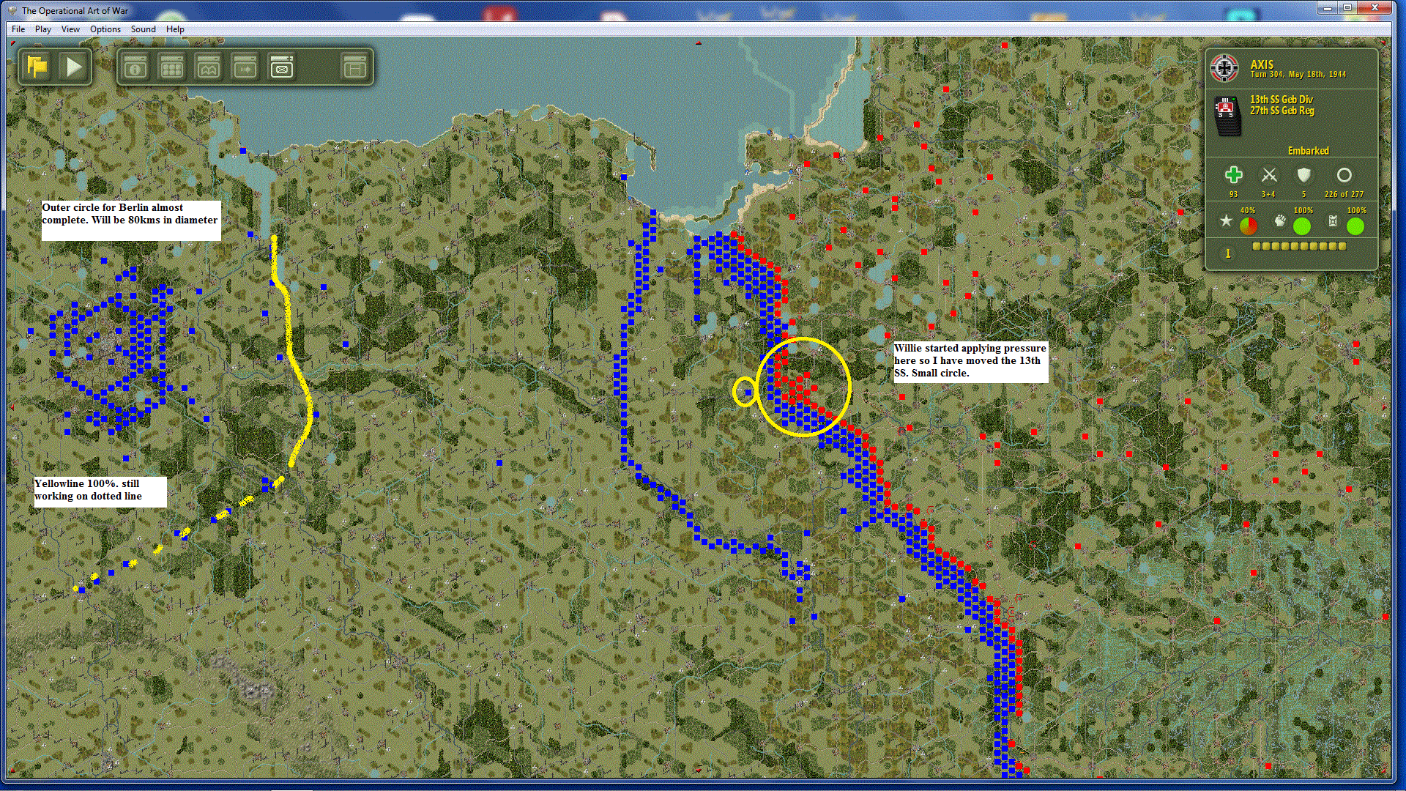Click the '3+4' attack strength value
The image size is (1406, 791).
[x=1268, y=194]
